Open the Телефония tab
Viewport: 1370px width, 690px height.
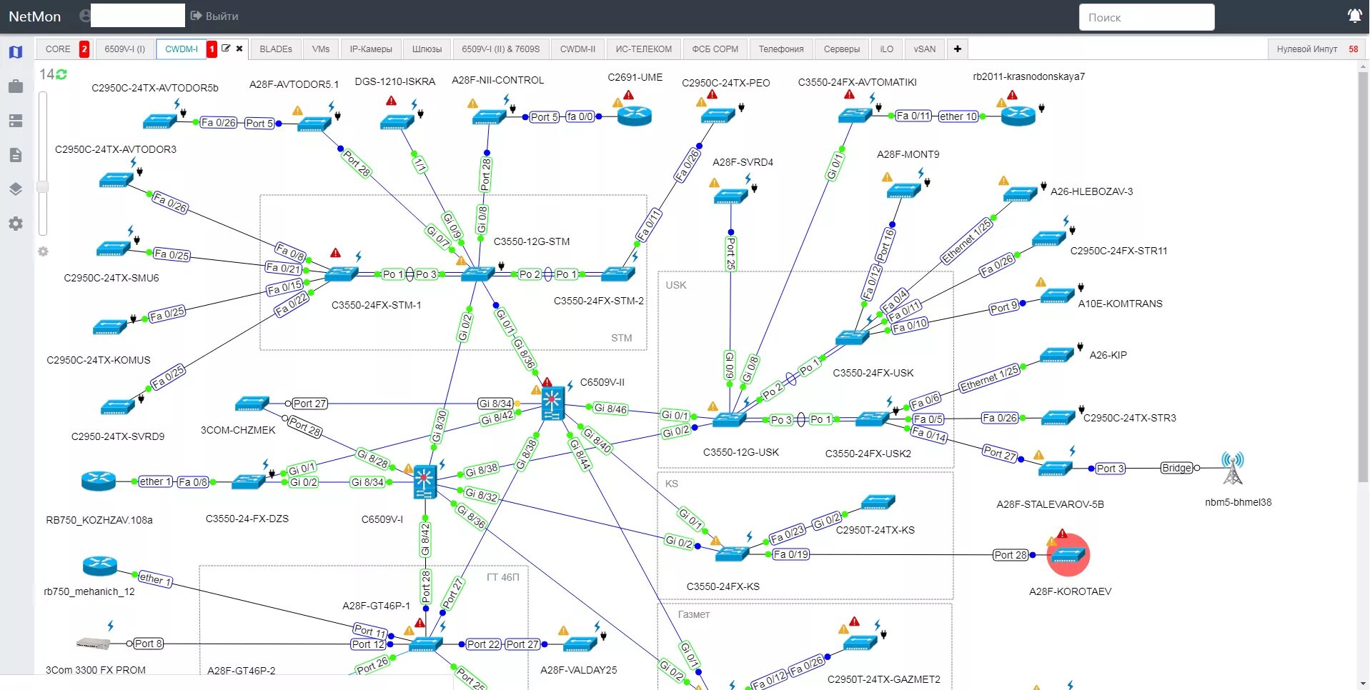click(x=781, y=49)
